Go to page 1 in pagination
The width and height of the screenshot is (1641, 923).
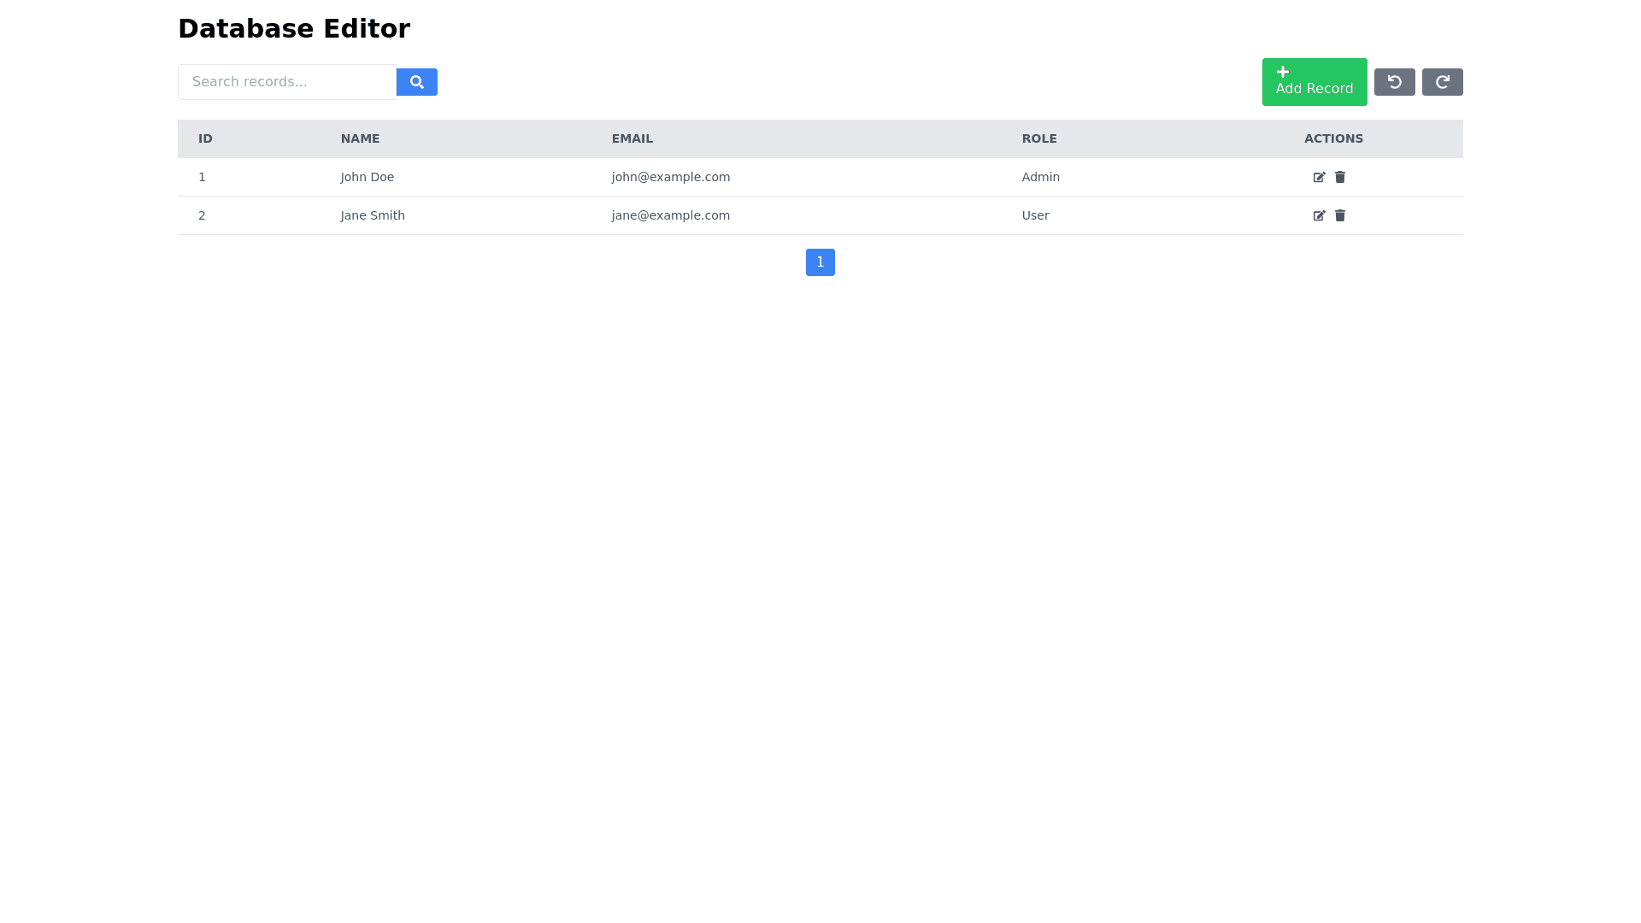(820, 262)
